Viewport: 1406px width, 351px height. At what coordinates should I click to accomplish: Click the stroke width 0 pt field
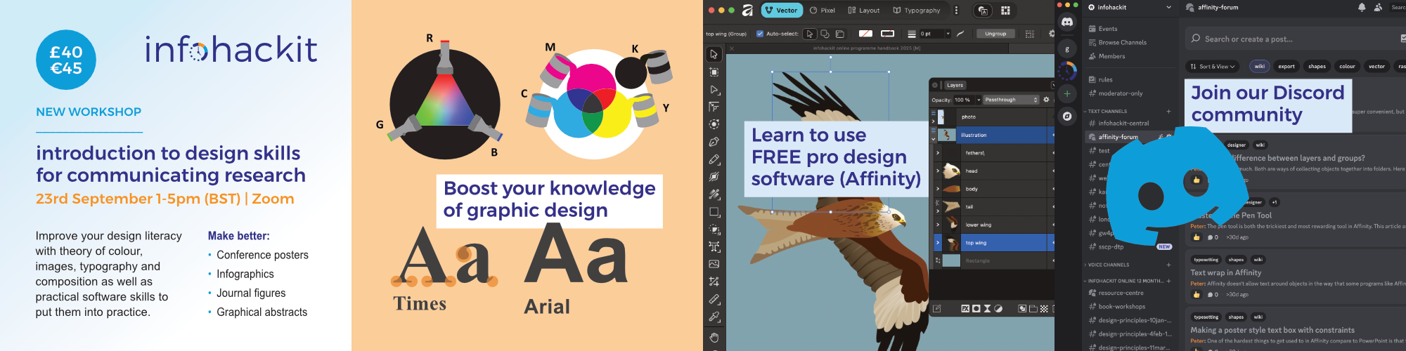tap(931, 34)
